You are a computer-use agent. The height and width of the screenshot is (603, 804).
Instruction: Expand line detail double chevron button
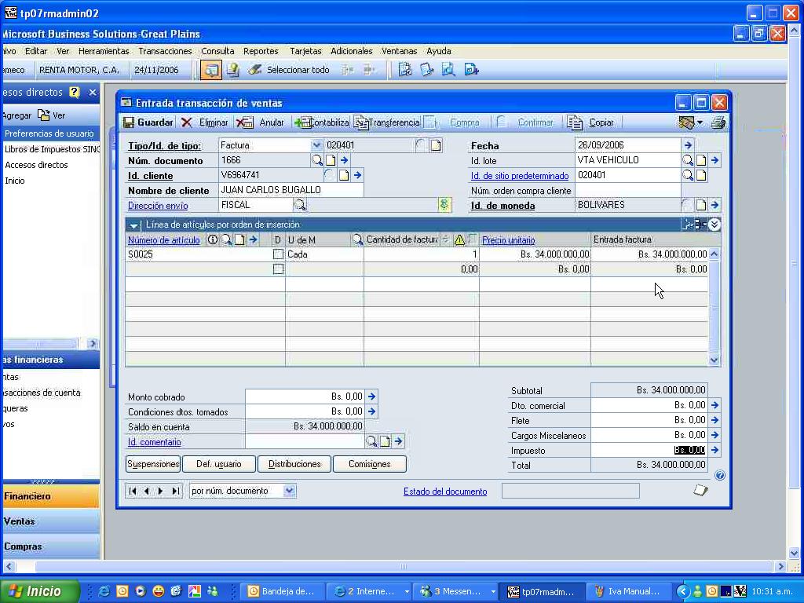pyautogui.click(x=714, y=224)
